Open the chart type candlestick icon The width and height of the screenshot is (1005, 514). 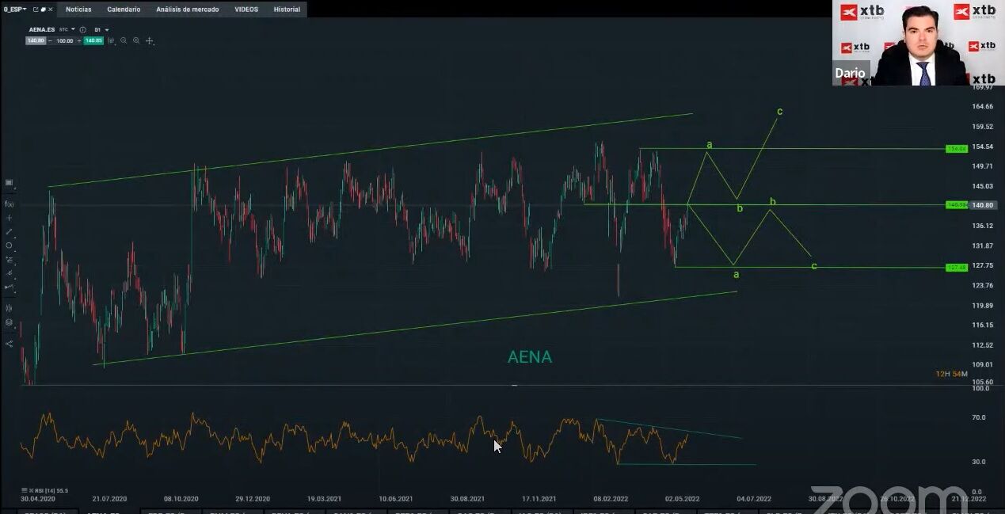coord(112,40)
